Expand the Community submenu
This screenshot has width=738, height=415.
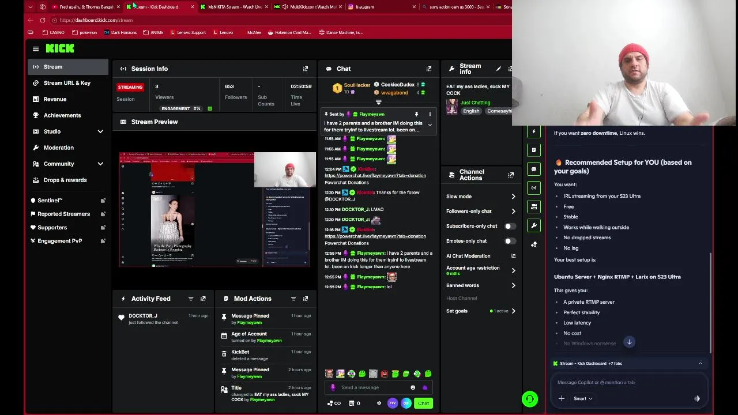(100, 164)
